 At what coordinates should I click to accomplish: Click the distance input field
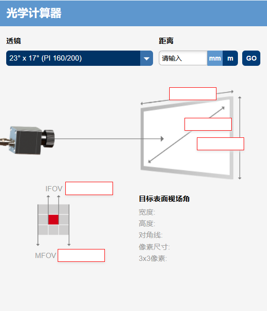pos(183,58)
